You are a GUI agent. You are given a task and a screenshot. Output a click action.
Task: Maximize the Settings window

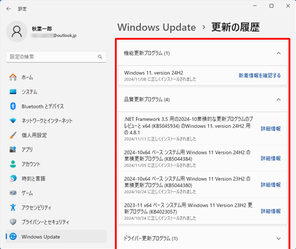click(272, 6)
